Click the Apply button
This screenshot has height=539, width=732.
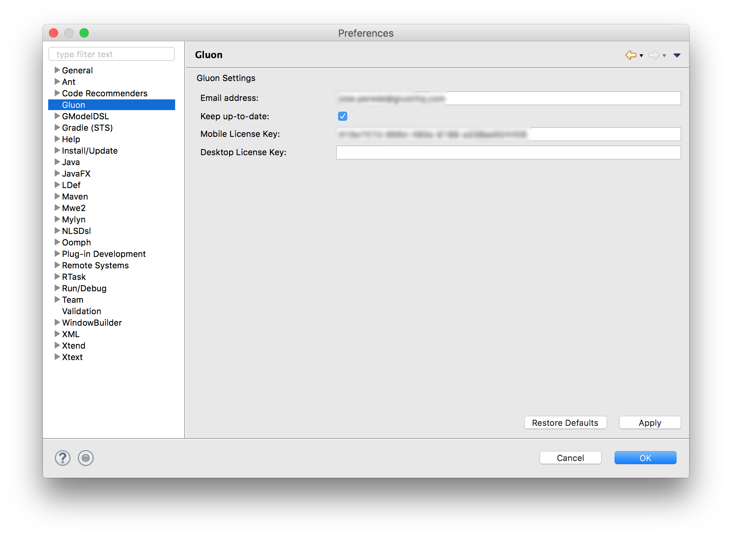tap(650, 423)
